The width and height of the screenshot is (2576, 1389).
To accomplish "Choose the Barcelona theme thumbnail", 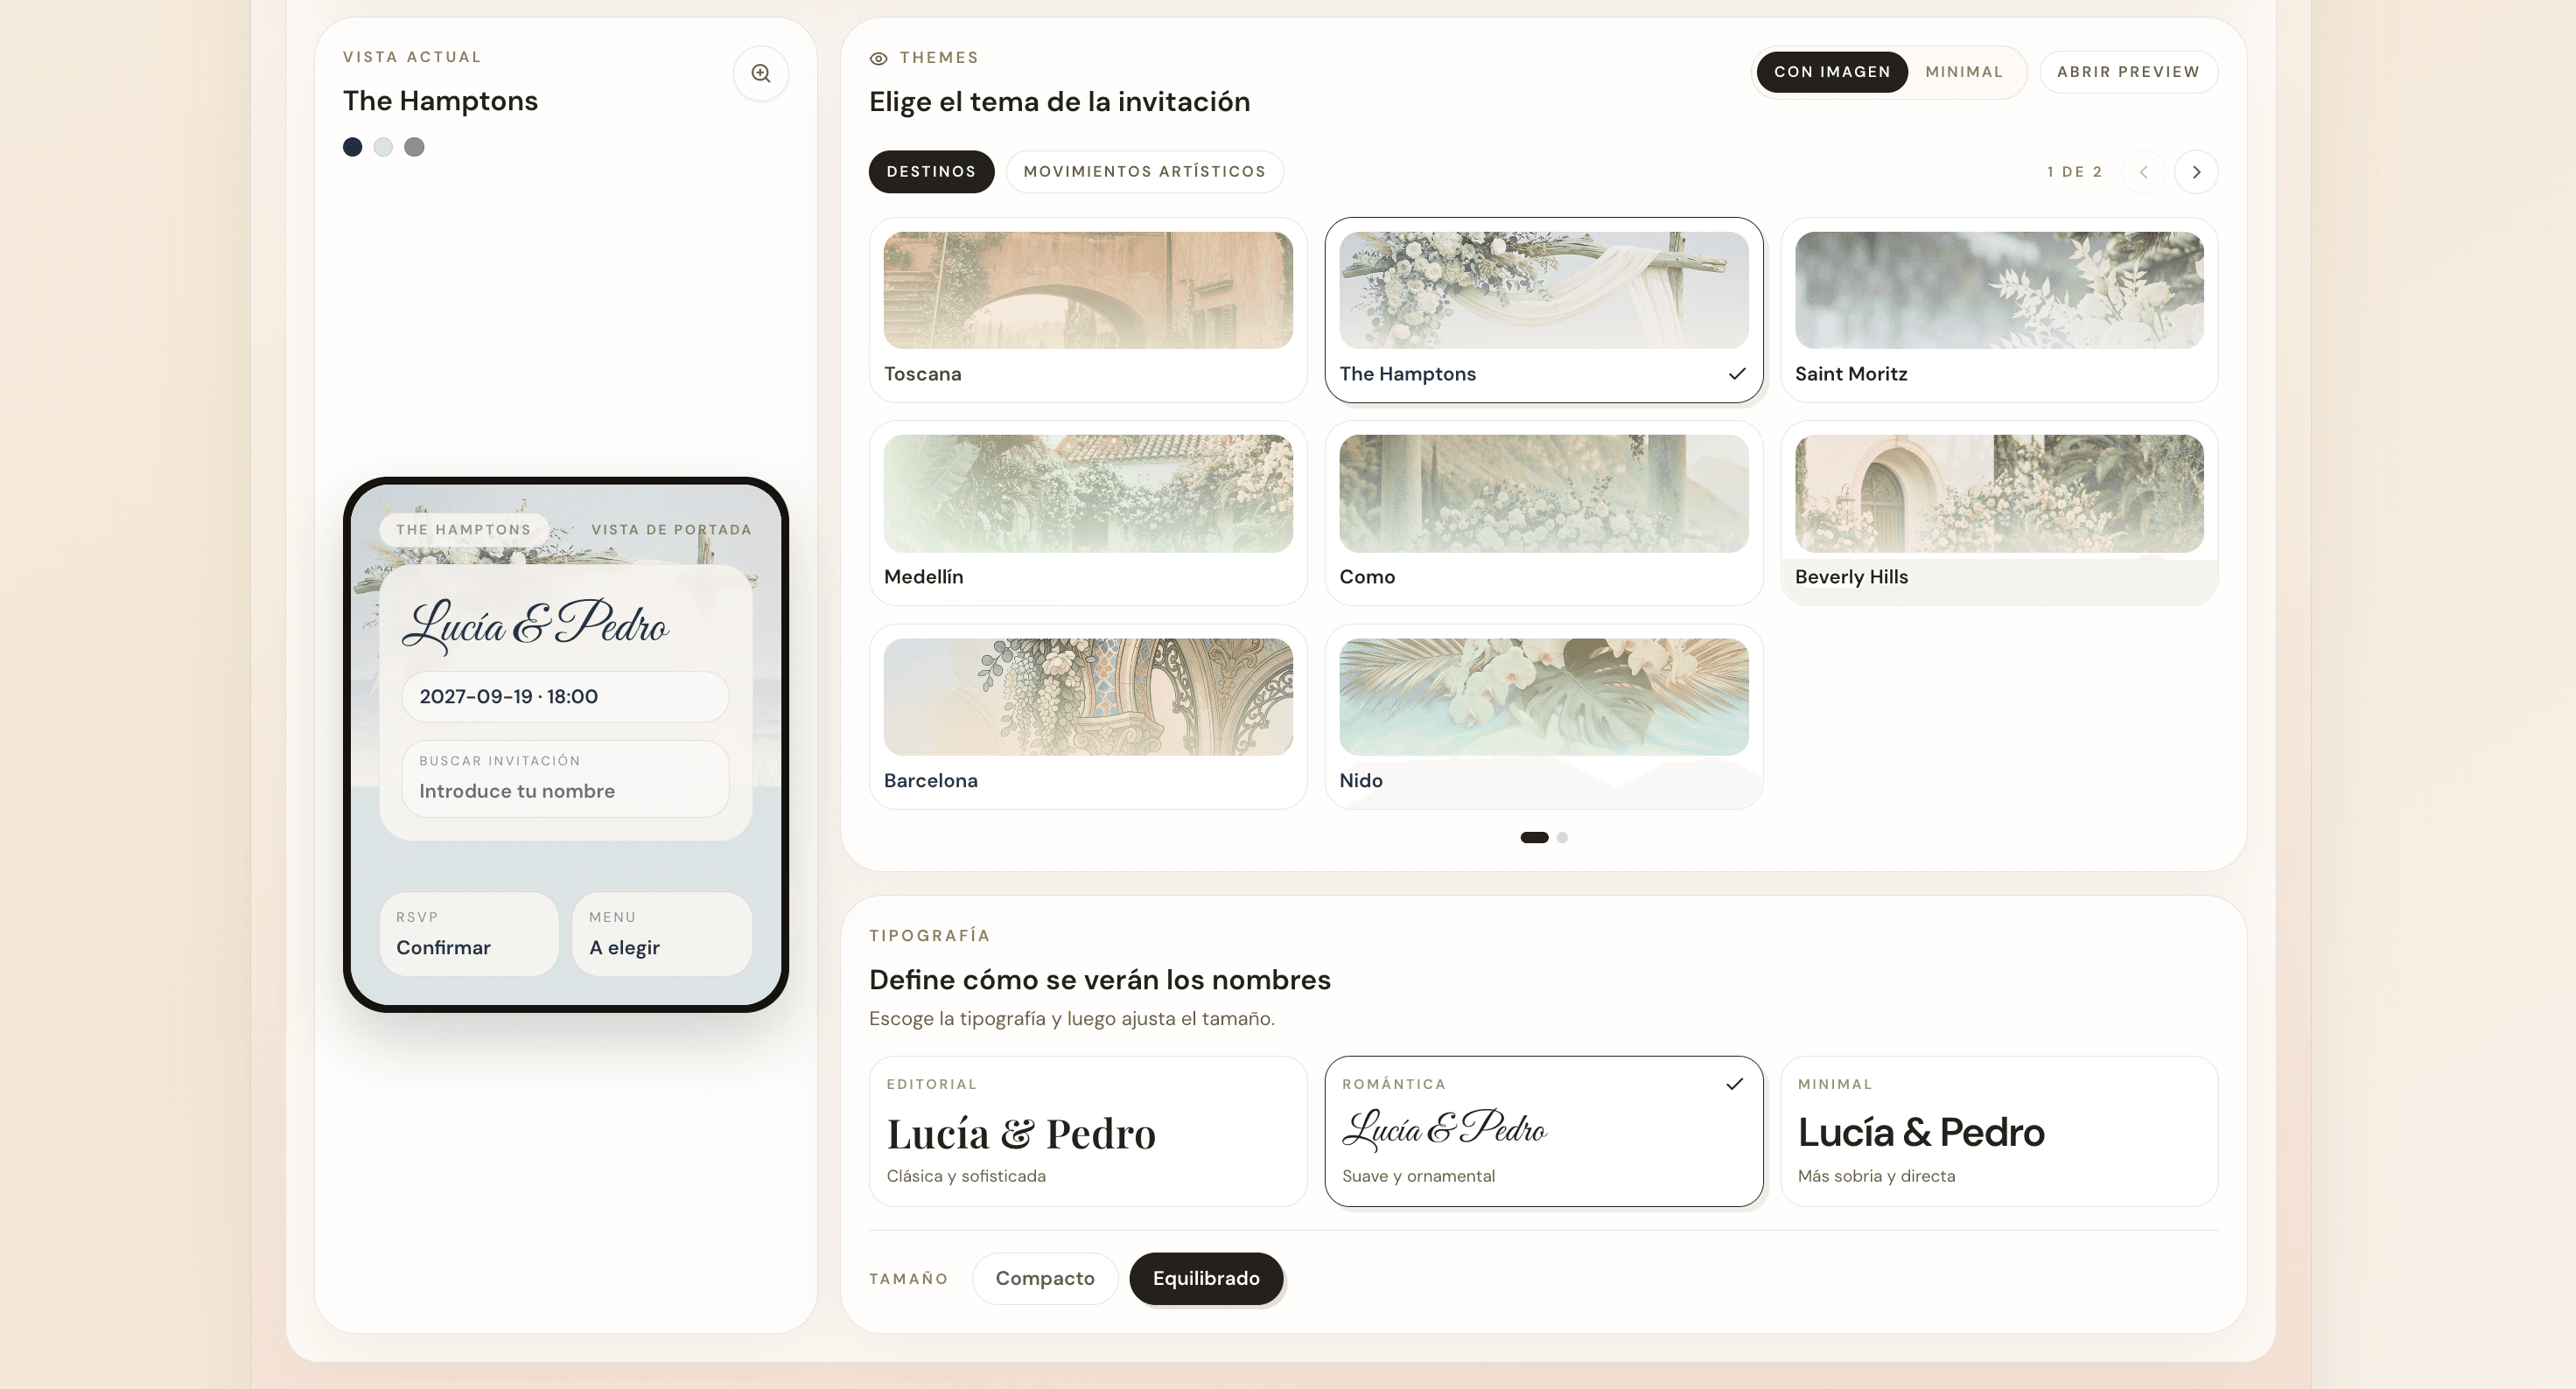I will (x=1088, y=697).
